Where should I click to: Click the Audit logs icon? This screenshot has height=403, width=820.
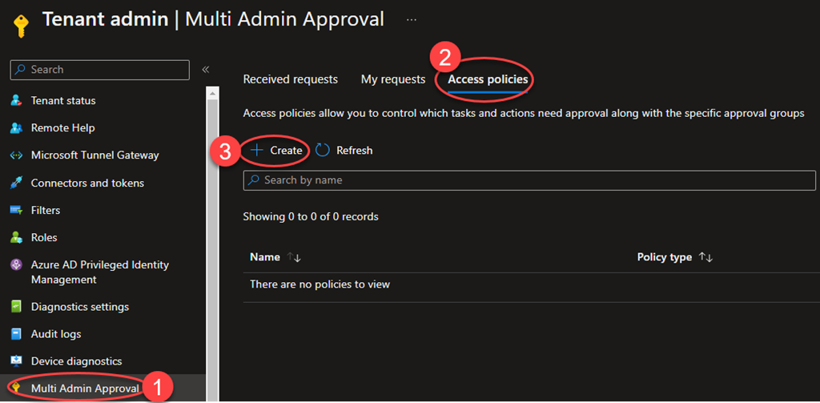pos(15,334)
